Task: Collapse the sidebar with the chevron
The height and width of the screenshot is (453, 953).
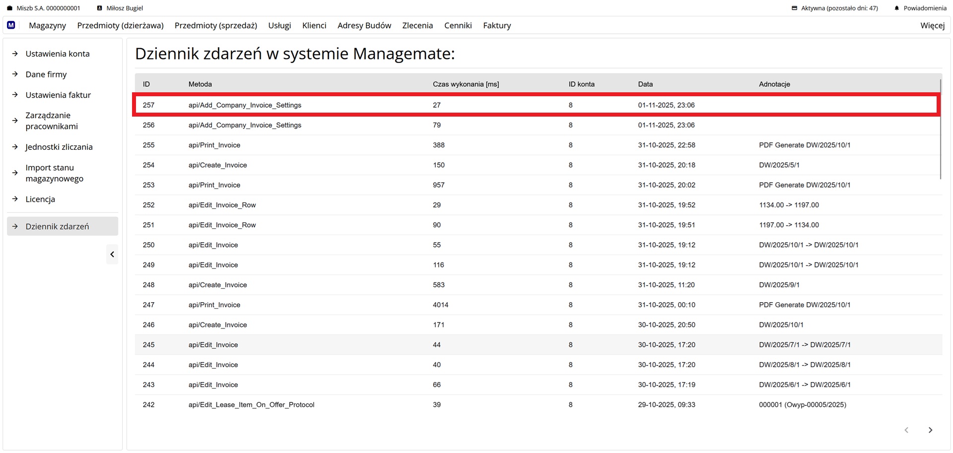Action: [112, 255]
